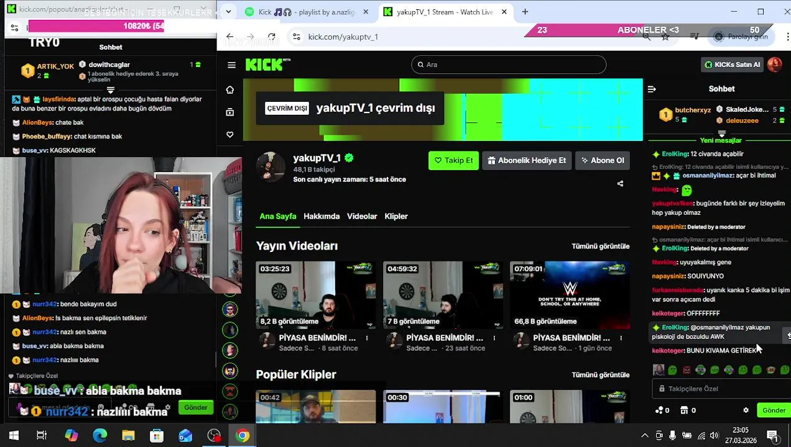This screenshot has height=447, width=791.
Task: Reload the kick.com/yakuptv_1 page
Action: tap(272, 37)
